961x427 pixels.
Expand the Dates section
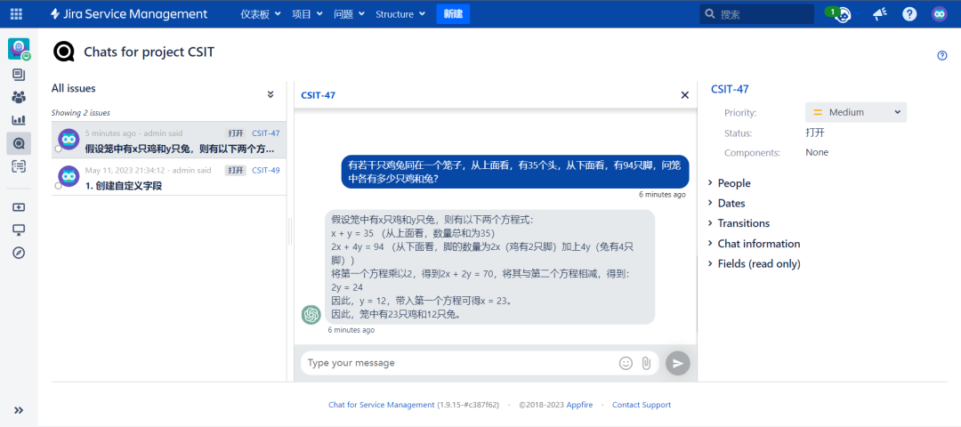pos(727,204)
